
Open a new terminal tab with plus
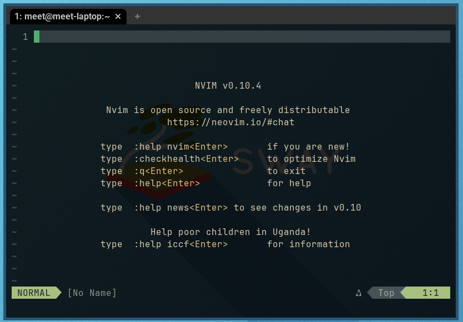(137, 17)
